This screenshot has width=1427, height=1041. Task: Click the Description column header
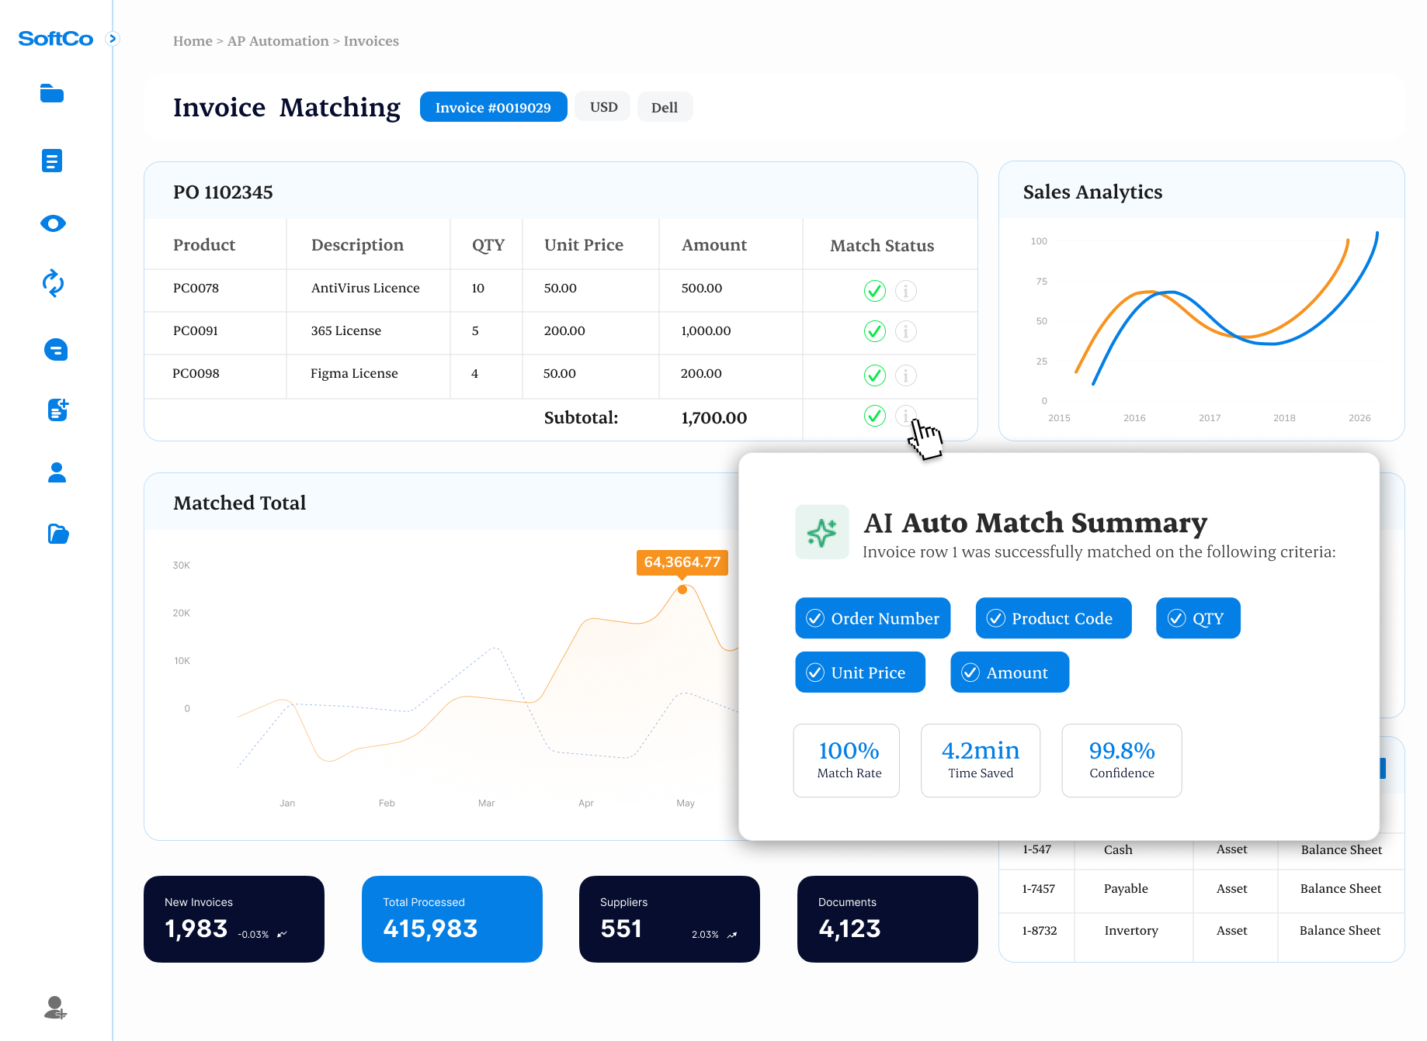(x=357, y=245)
